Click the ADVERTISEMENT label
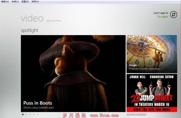The width and height of the screenshot is (181, 118). 136,115
